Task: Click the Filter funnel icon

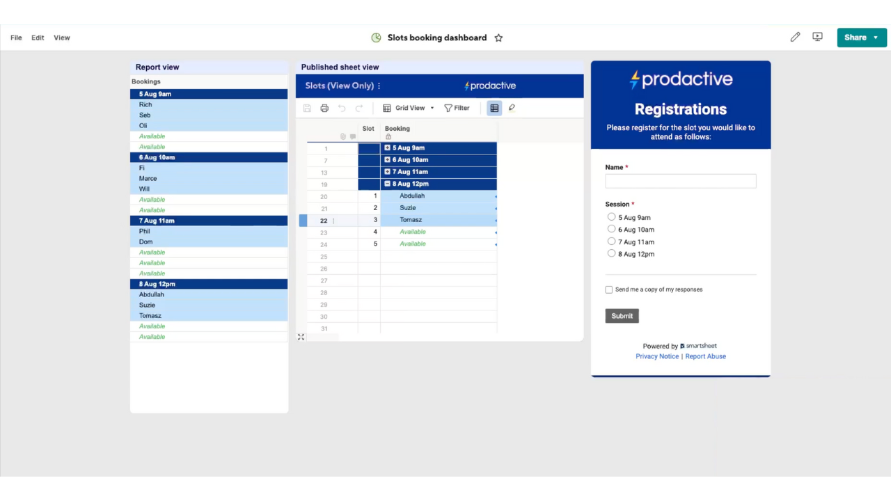Action: pos(448,108)
